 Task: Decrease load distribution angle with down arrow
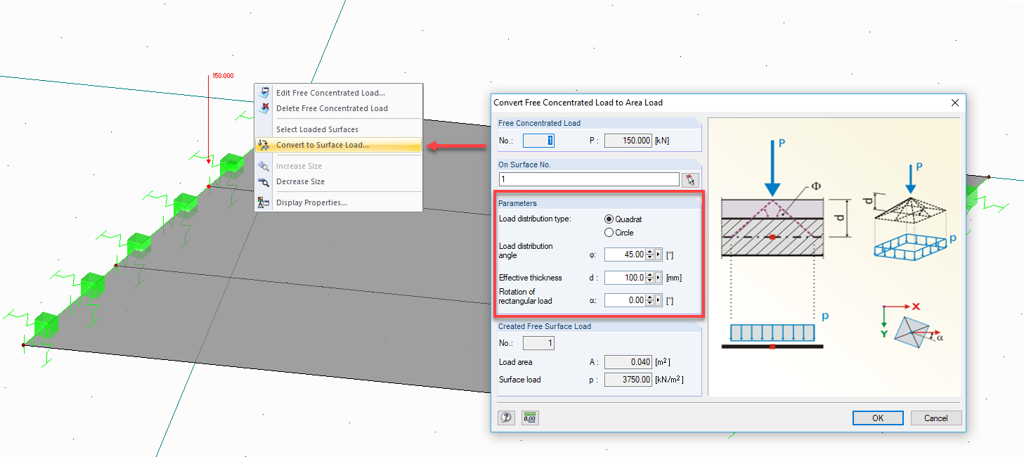tap(649, 258)
